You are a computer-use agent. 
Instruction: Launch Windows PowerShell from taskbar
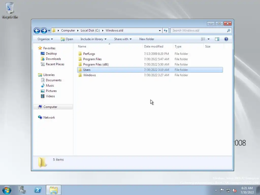[38, 190]
